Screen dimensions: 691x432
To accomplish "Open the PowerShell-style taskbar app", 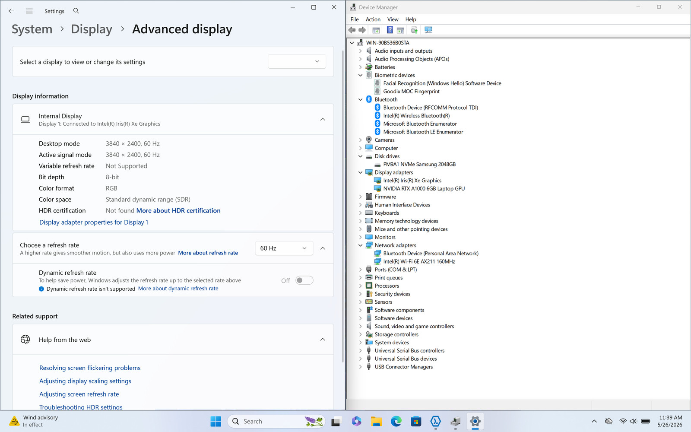I will 435,421.
